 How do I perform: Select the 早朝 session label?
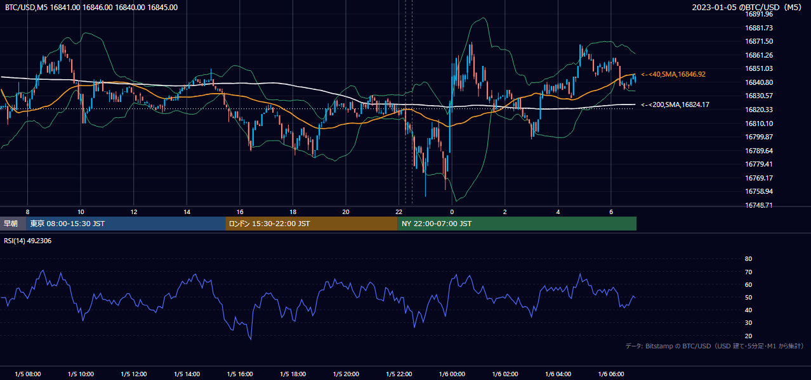(x=11, y=224)
